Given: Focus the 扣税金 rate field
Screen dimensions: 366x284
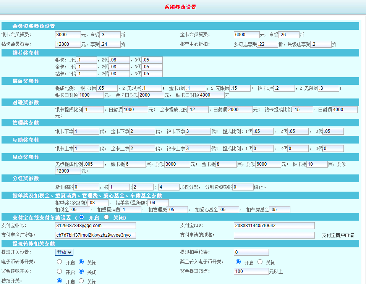Looking at the screenshot, I should [x=79, y=210].
